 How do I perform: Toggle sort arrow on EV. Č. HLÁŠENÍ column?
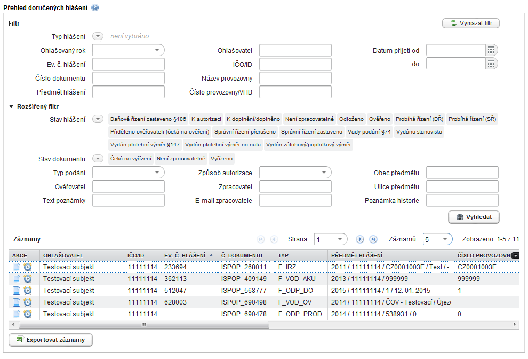pos(211,255)
